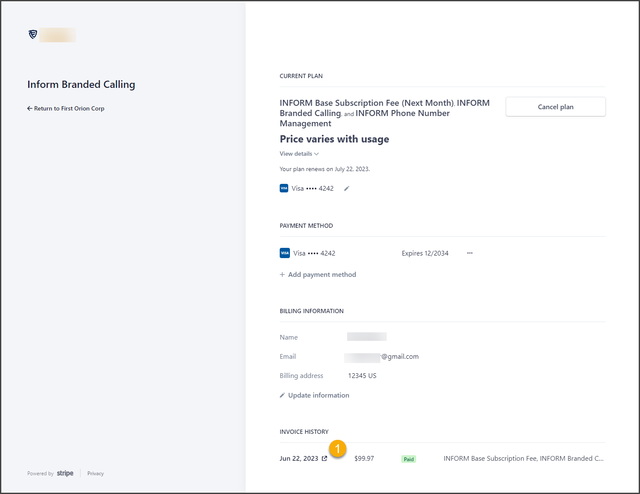Return to First Orion Corp link

click(66, 108)
